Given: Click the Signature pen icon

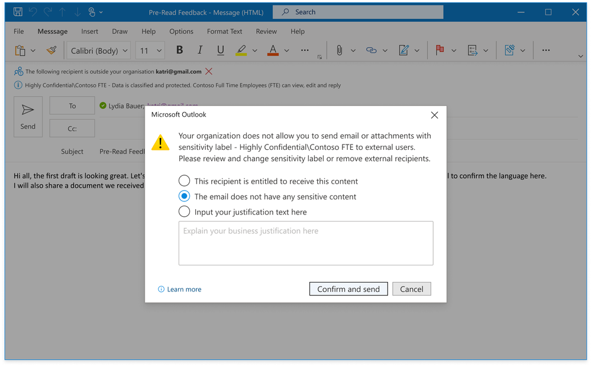Looking at the screenshot, I should [x=403, y=50].
